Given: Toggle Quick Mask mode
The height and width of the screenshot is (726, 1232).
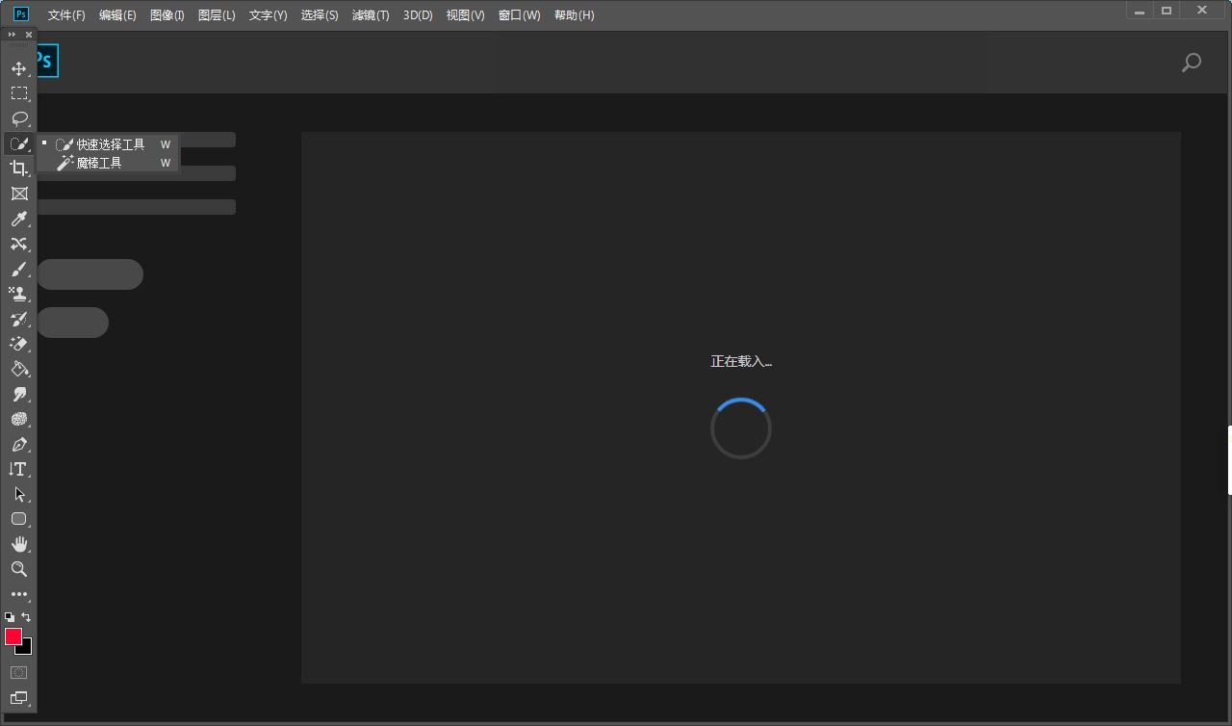Looking at the screenshot, I should pos(18,672).
